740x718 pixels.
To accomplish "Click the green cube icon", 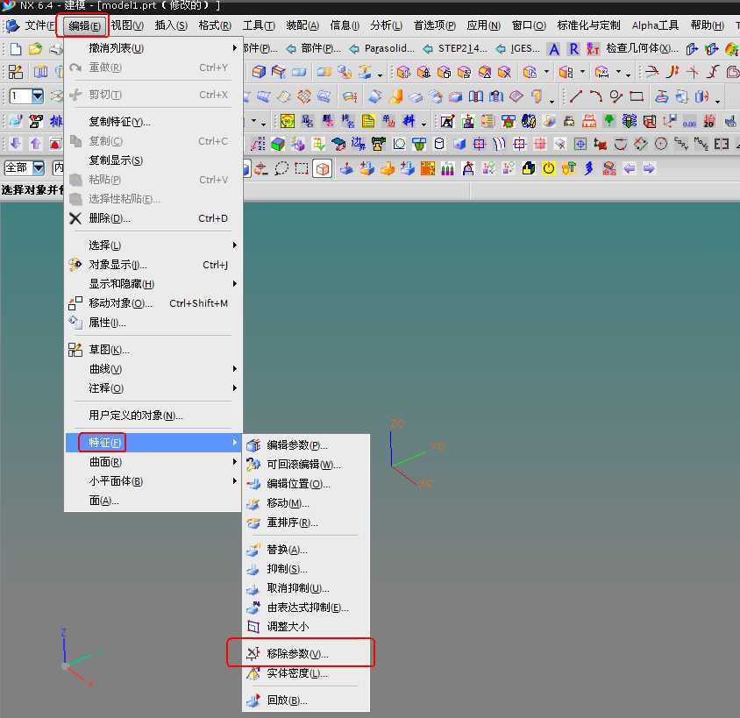I will [277, 144].
